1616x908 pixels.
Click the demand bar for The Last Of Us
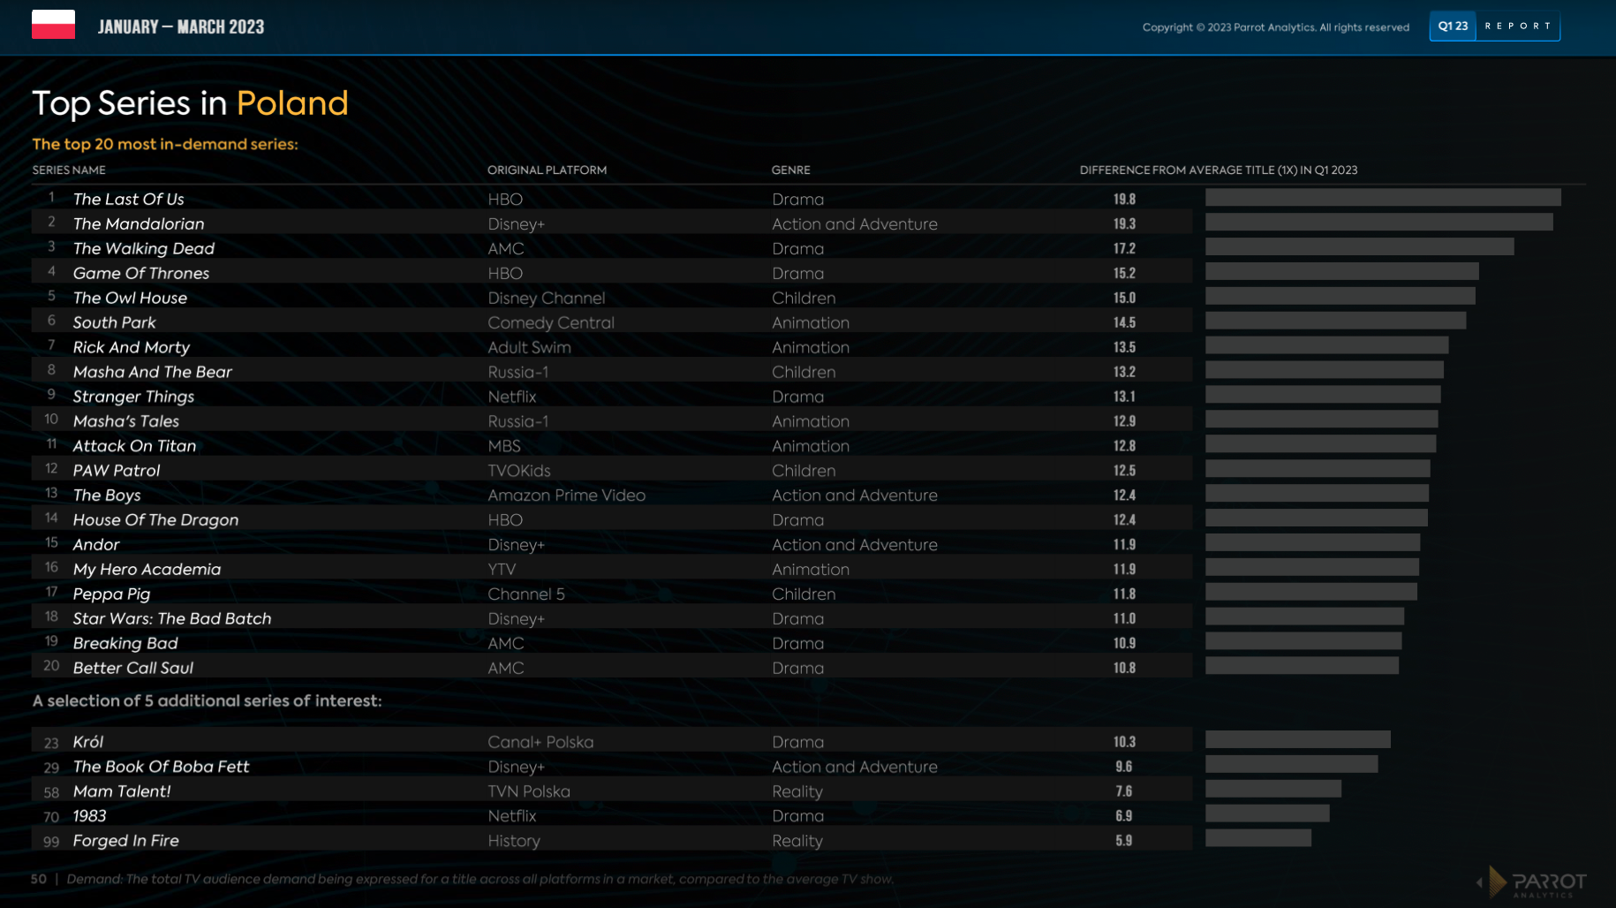[x=1383, y=197]
